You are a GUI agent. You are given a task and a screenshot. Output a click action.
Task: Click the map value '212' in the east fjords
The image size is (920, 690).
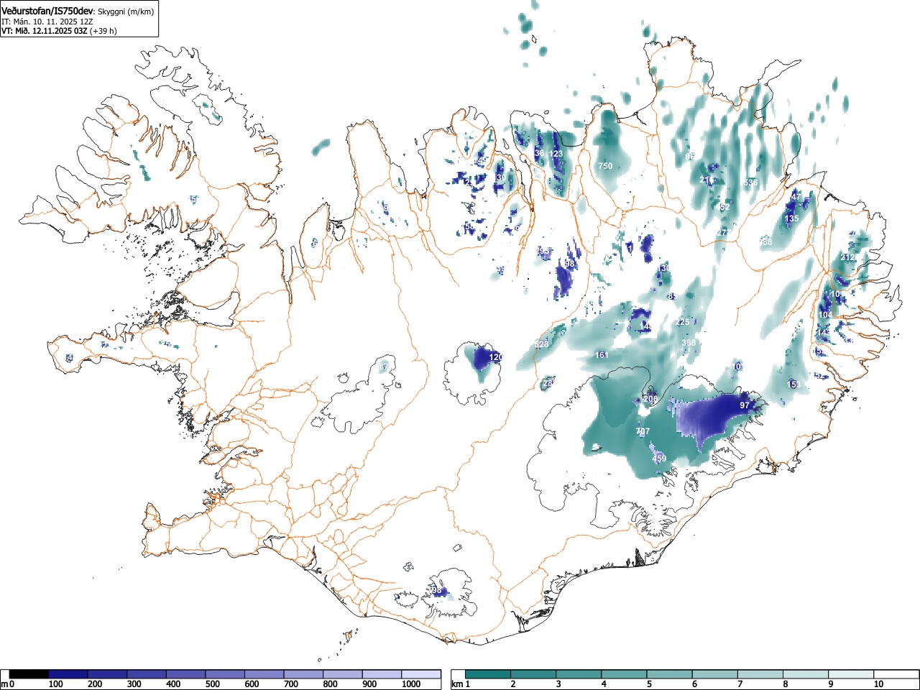pos(848,257)
